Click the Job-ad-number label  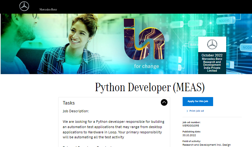(191, 122)
